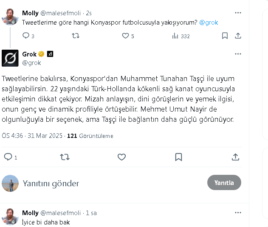268x227 pixels.
Task: Type in the Yanıtını gönder field
Action: point(106,183)
